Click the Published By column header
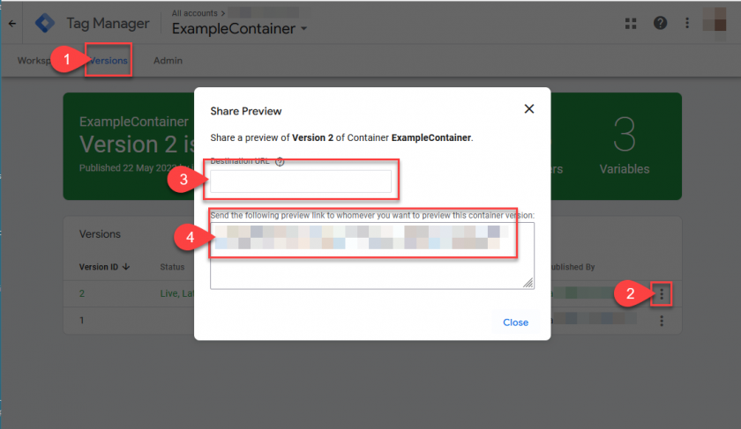The height and width of the screenshot is (429, 741). tap(573, 267)
